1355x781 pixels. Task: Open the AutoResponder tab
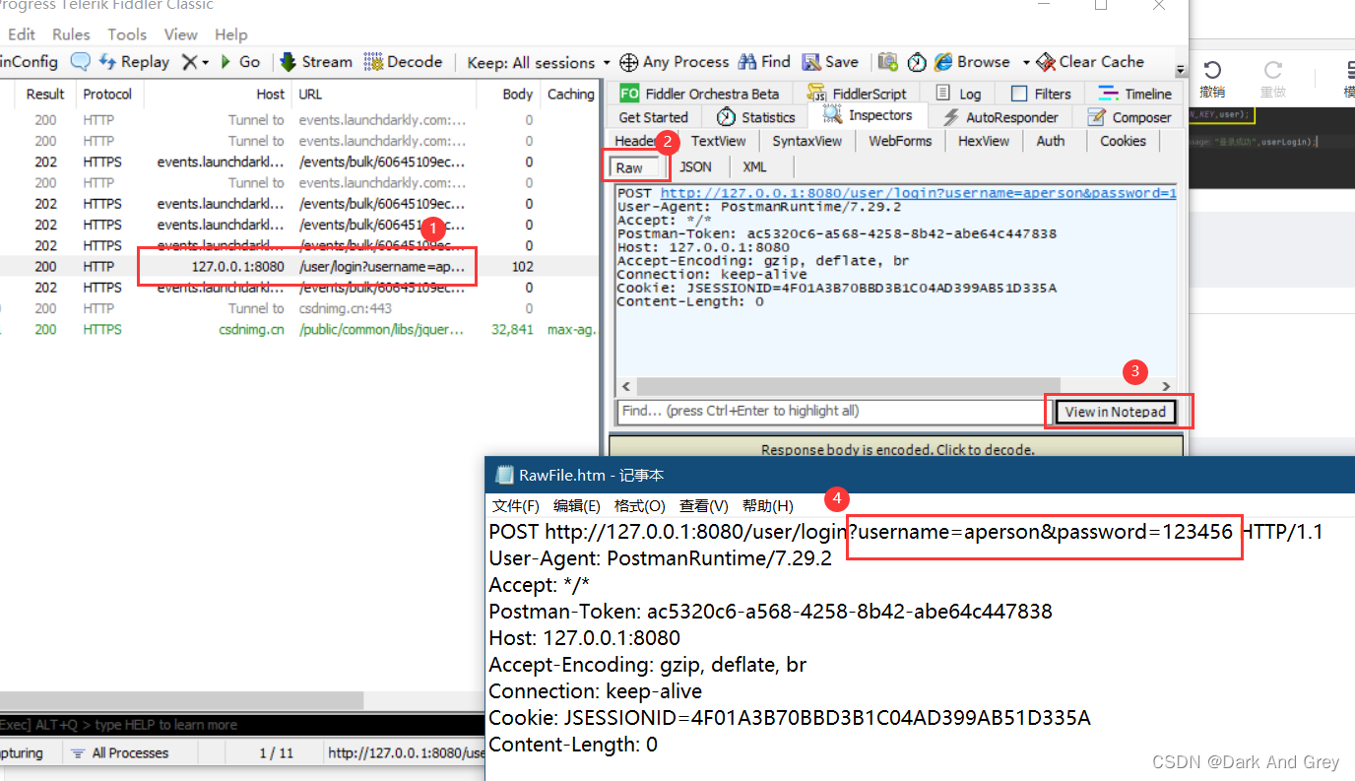pos(1001,117)
